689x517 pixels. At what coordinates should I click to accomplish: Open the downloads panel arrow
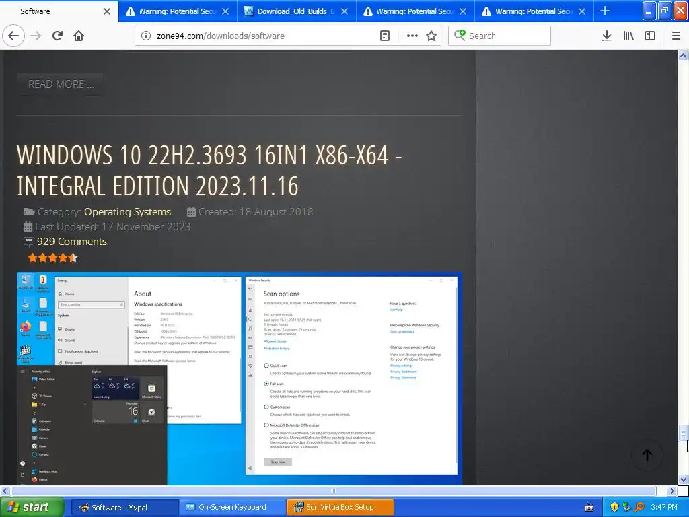click(x=606, y=36)
